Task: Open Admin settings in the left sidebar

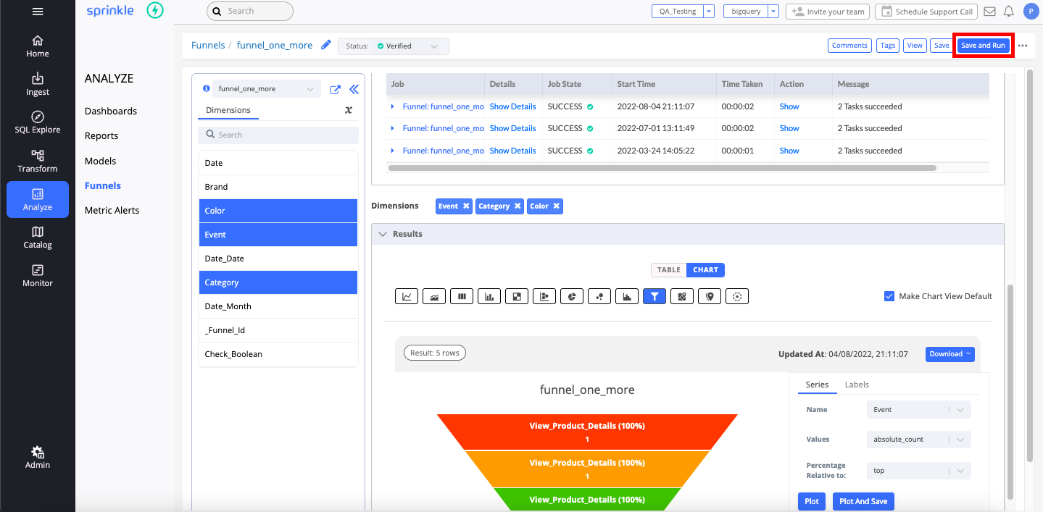Action: tap(38, 457)
